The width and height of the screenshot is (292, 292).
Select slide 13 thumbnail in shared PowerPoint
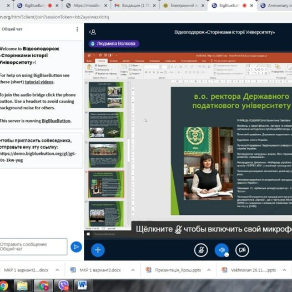click(106, 95)
